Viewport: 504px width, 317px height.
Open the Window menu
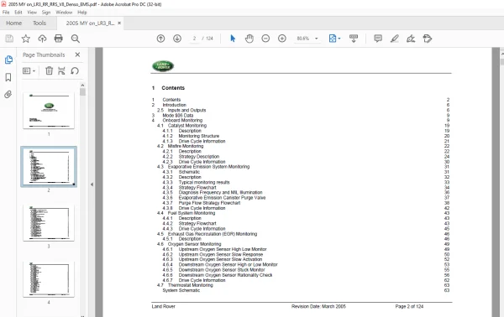point(64,13)
